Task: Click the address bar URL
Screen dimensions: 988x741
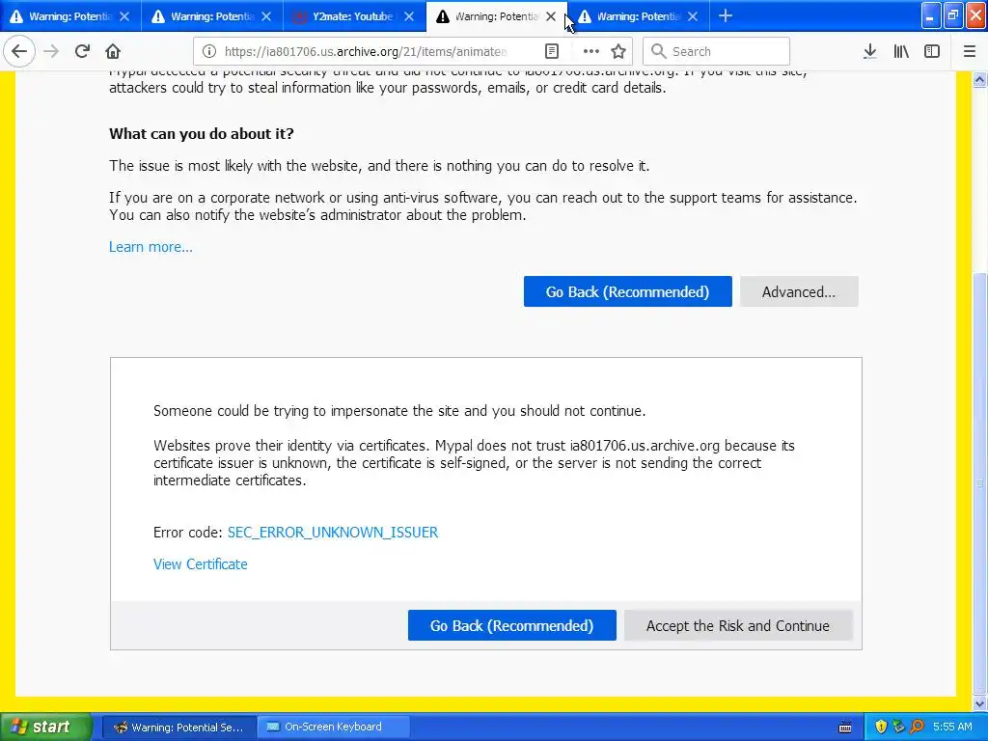Action: tap(366, 52)
